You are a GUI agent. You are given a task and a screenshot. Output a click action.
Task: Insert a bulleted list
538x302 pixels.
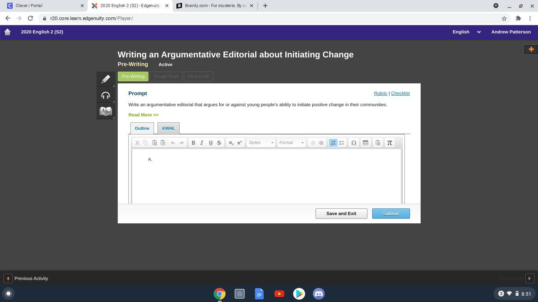pos(341,143)
